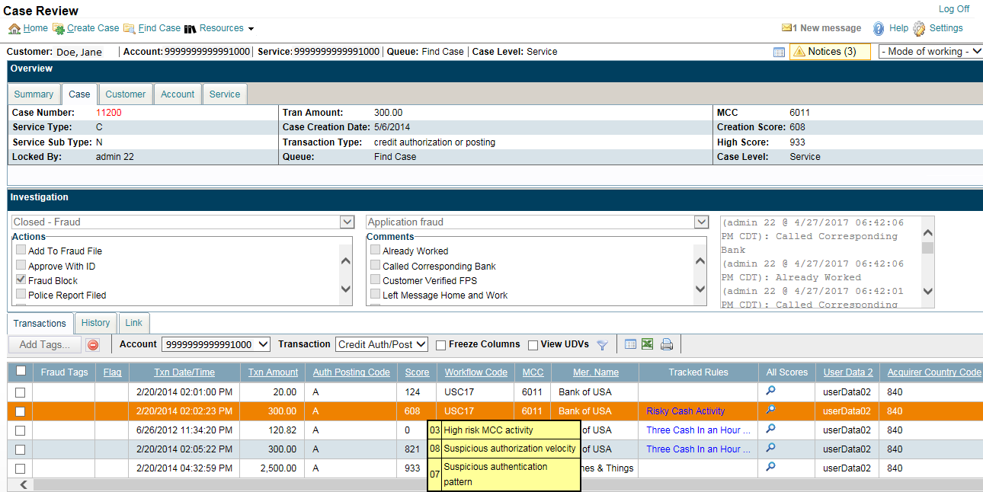Viewport: 983px width, 492px height.
Task: Click the table icon beside Notices
Action: (x=779, y=52)
